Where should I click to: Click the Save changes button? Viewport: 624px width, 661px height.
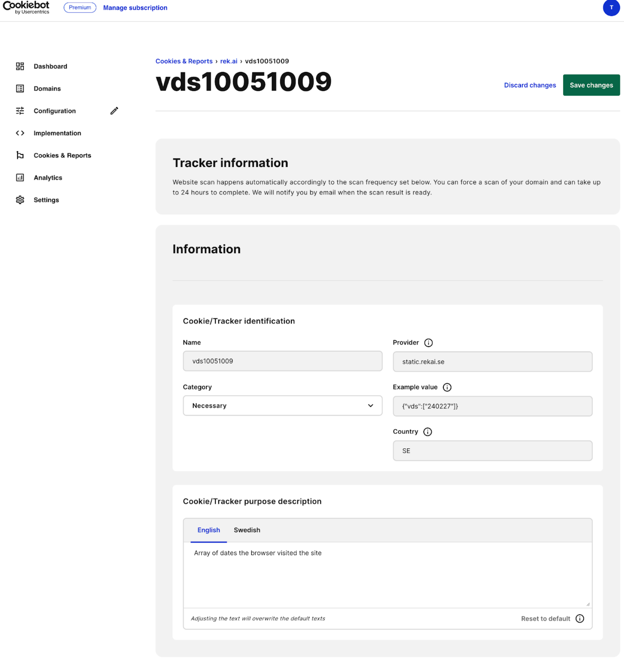coord(591,85)
